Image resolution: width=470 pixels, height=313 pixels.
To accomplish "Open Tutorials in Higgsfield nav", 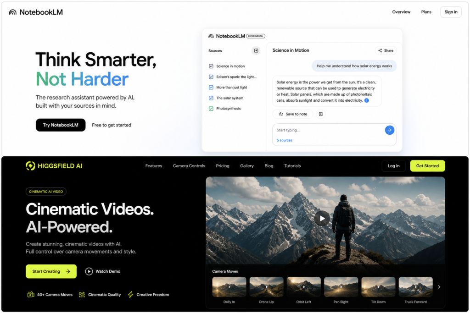I will pos(292,166).
